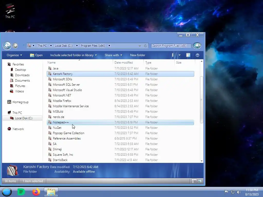
Task: Sort by the Size column header
Action: pos(185,63)
